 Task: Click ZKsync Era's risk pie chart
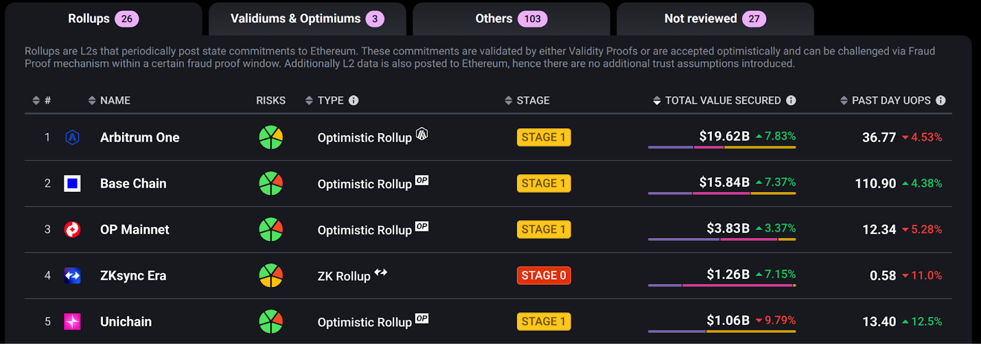[271, 275]
